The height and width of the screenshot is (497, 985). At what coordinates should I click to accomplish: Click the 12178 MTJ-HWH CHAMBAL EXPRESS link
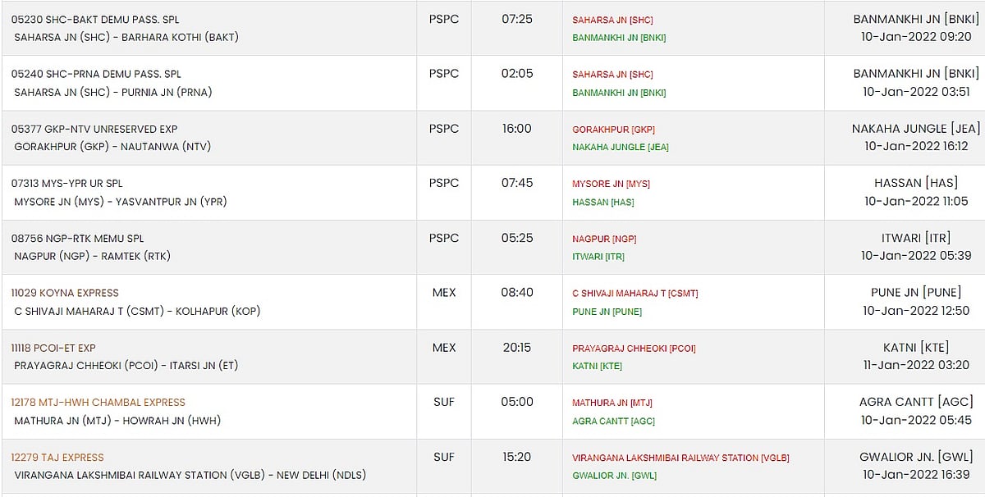[98, 403]
